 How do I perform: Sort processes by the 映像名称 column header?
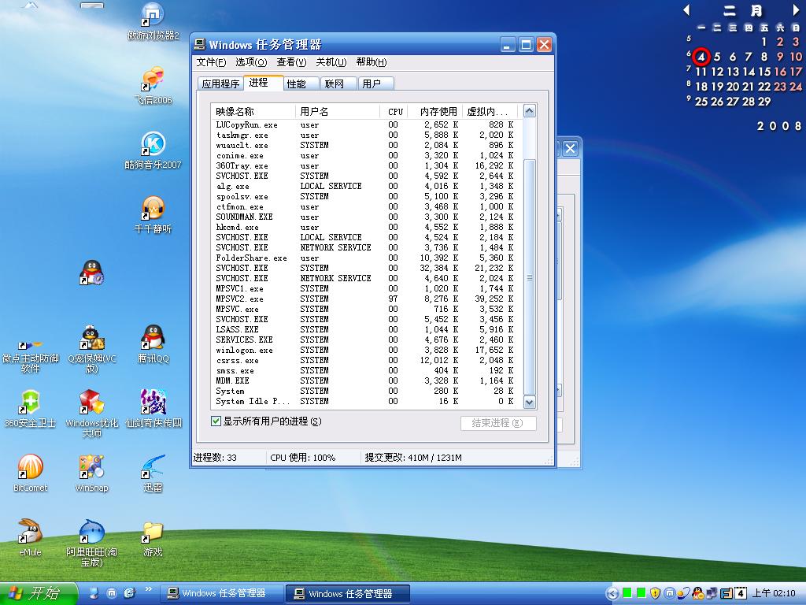(x=253, y=112)
